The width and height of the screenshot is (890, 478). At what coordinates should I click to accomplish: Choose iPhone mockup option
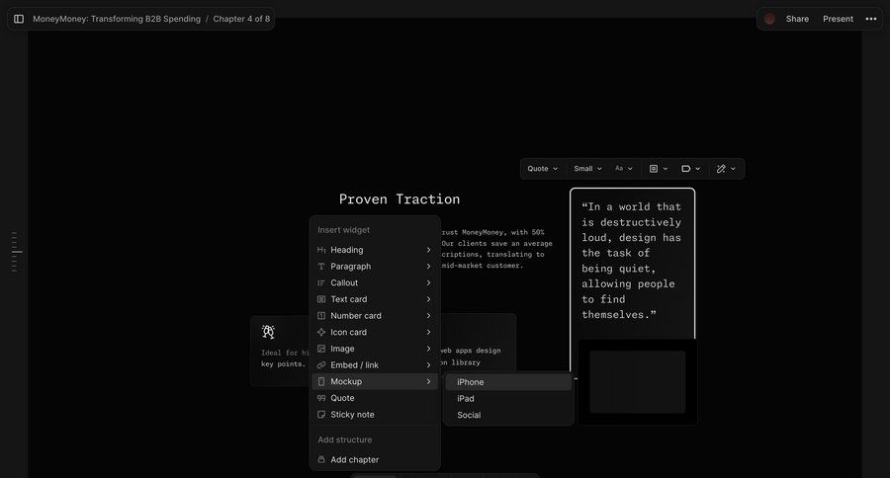click(x=508, y=382)
